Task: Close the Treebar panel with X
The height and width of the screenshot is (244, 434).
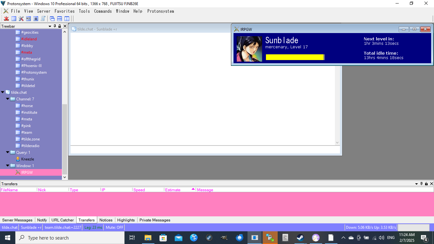Action: (x=65, y=26)
